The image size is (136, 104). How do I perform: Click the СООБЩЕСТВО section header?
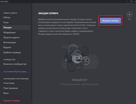[x=9, y=60]
